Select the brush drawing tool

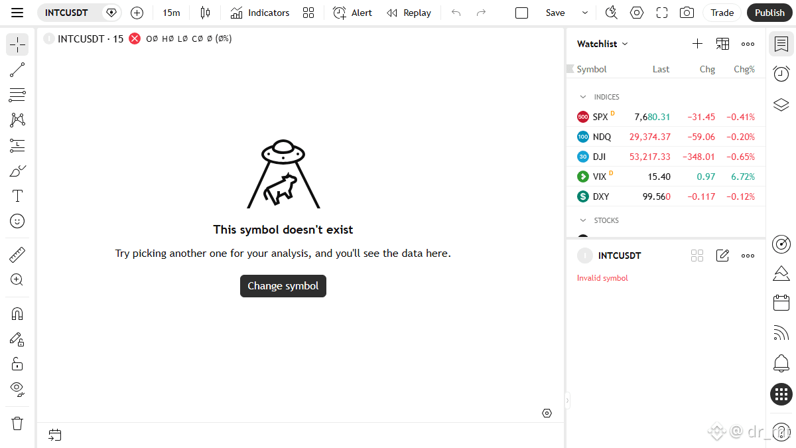pyautogui.click(x=17, y=171)
